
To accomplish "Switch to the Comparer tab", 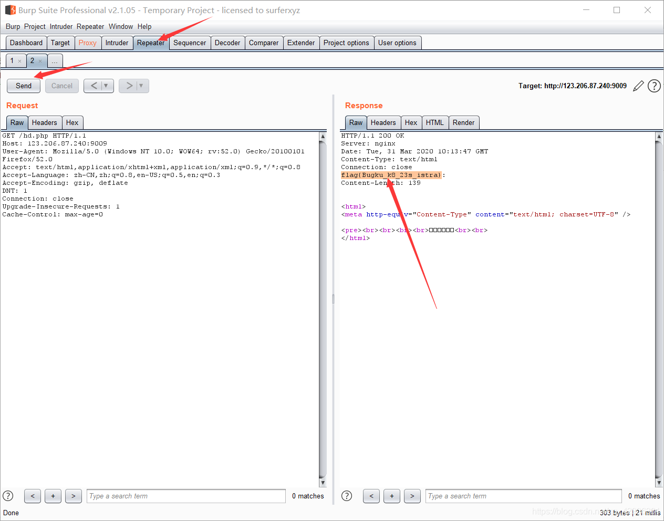I will coord(264,43).
